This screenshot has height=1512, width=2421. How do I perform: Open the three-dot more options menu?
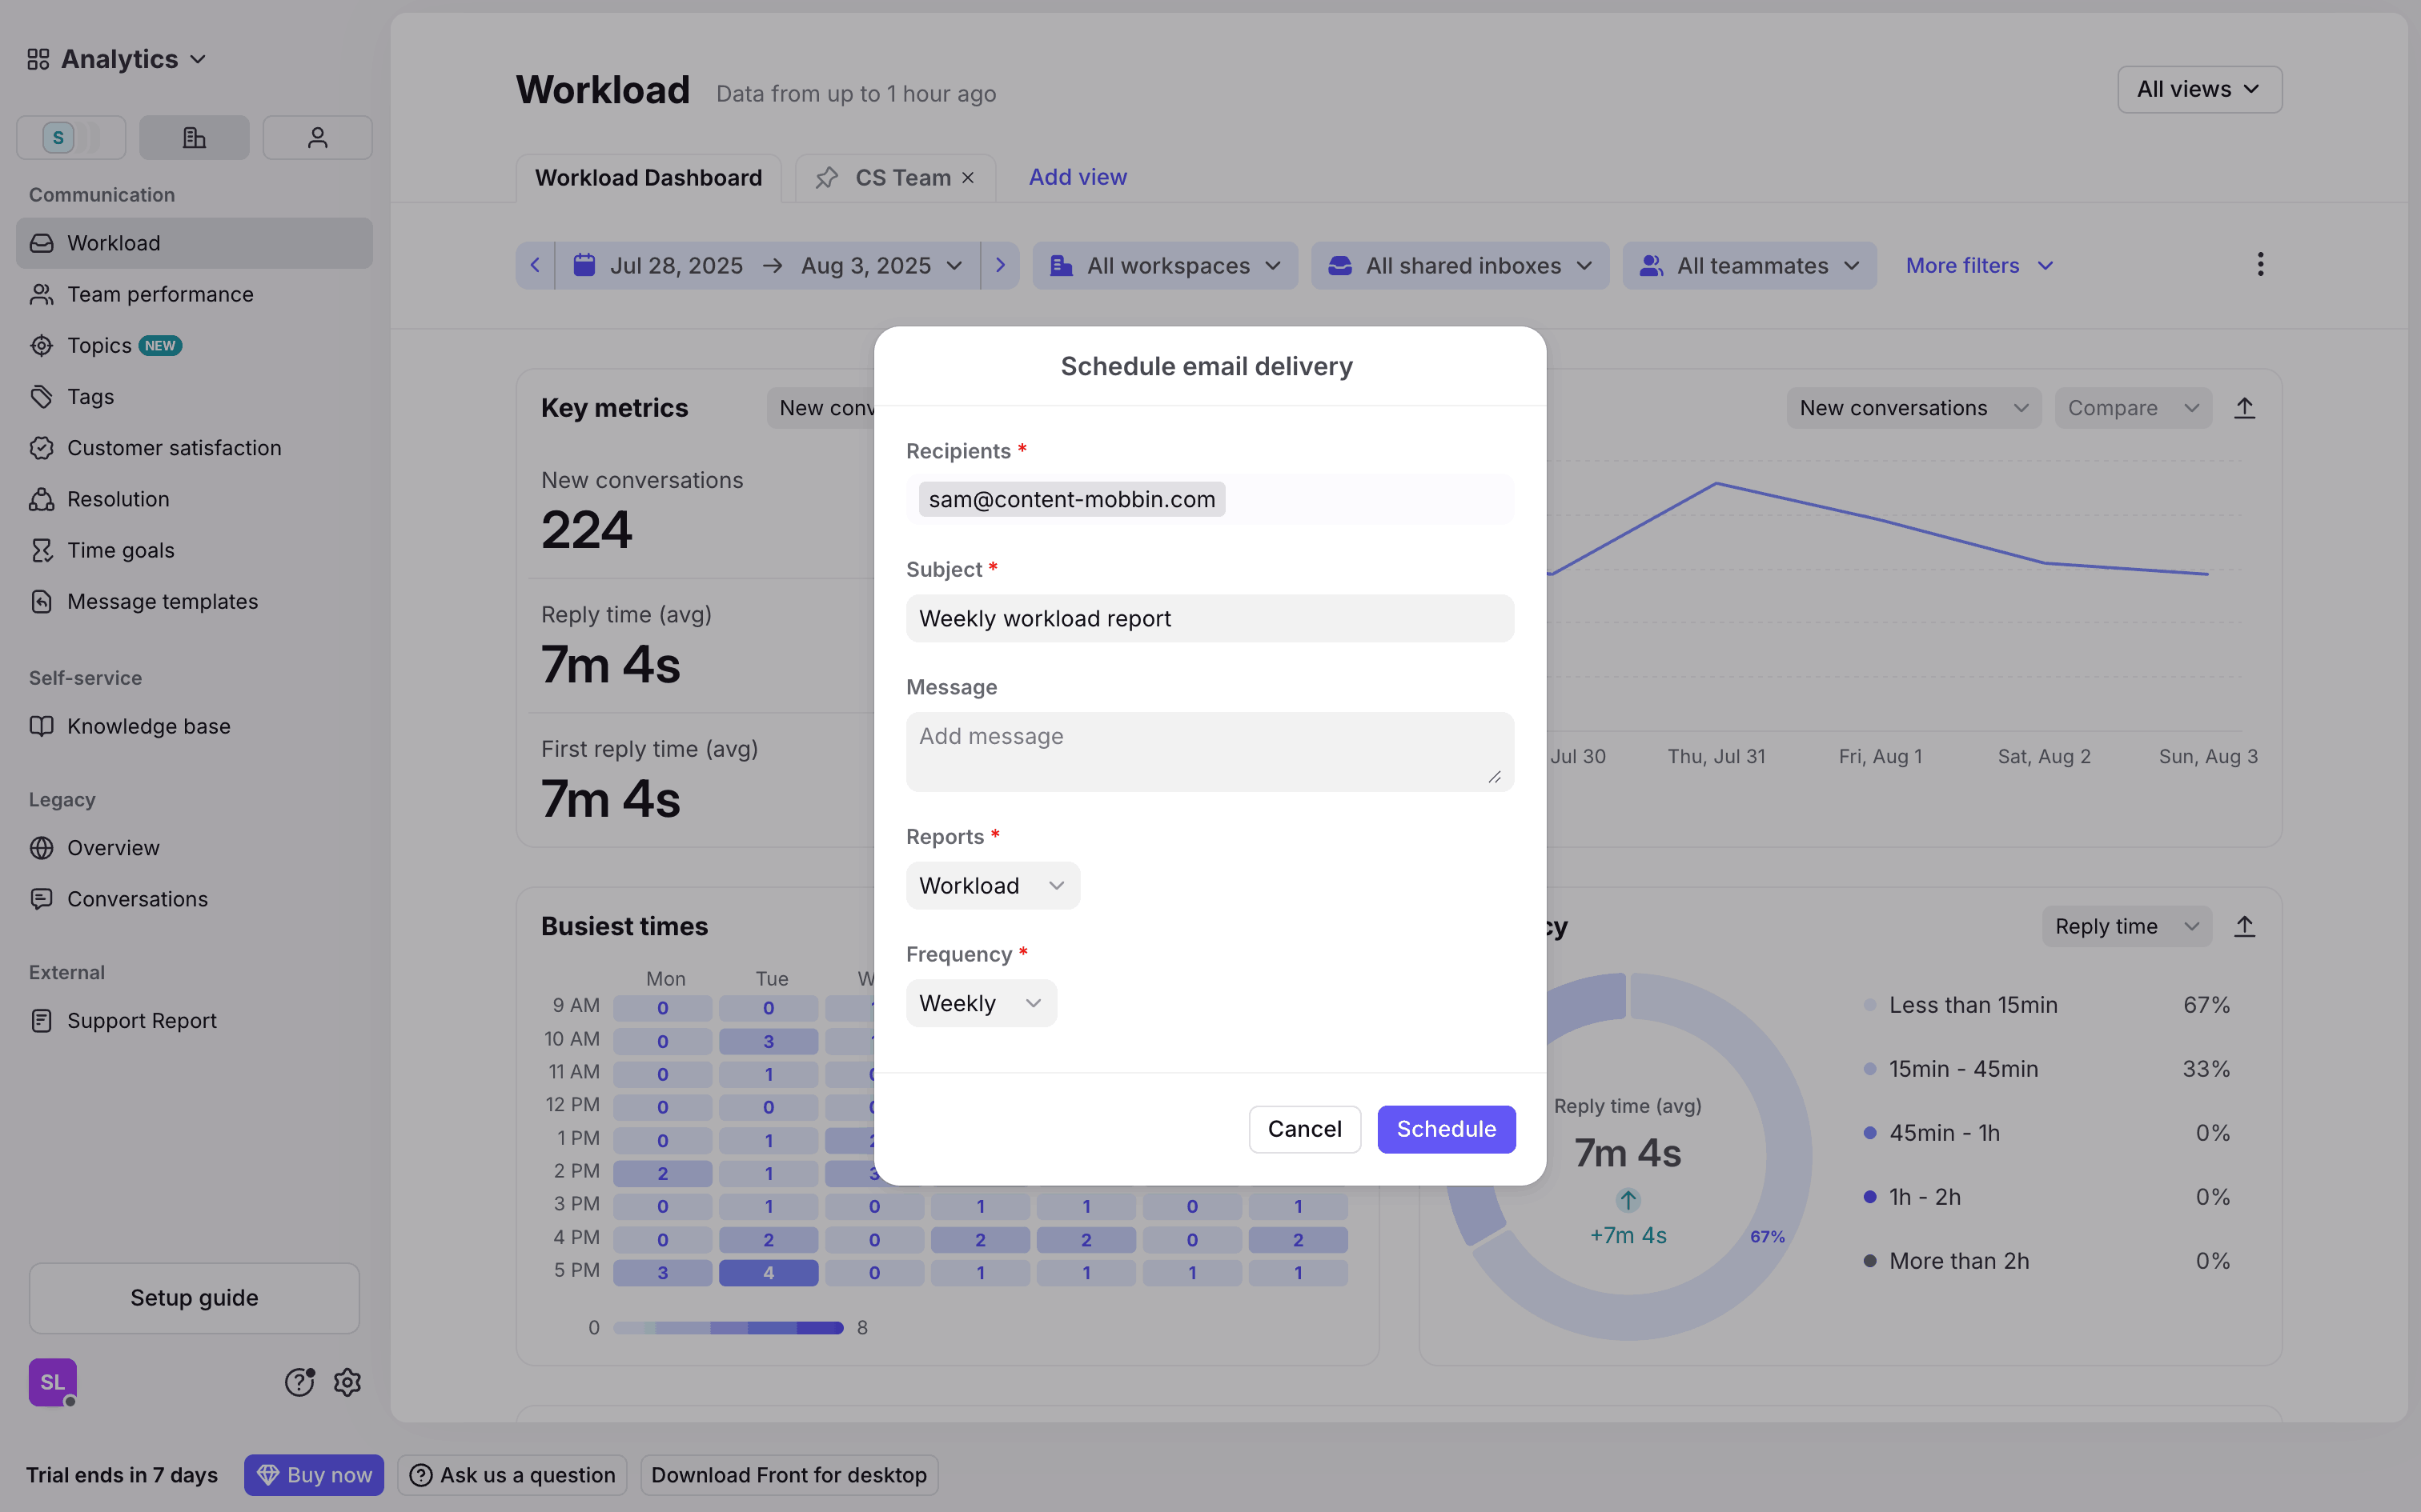[2260, 265]
